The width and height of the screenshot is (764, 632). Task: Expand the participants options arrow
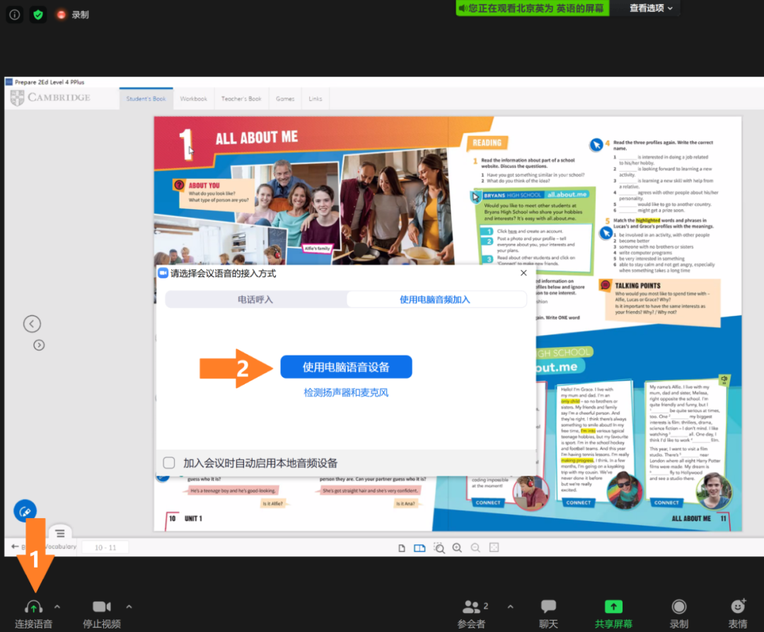tap(510, 606)
